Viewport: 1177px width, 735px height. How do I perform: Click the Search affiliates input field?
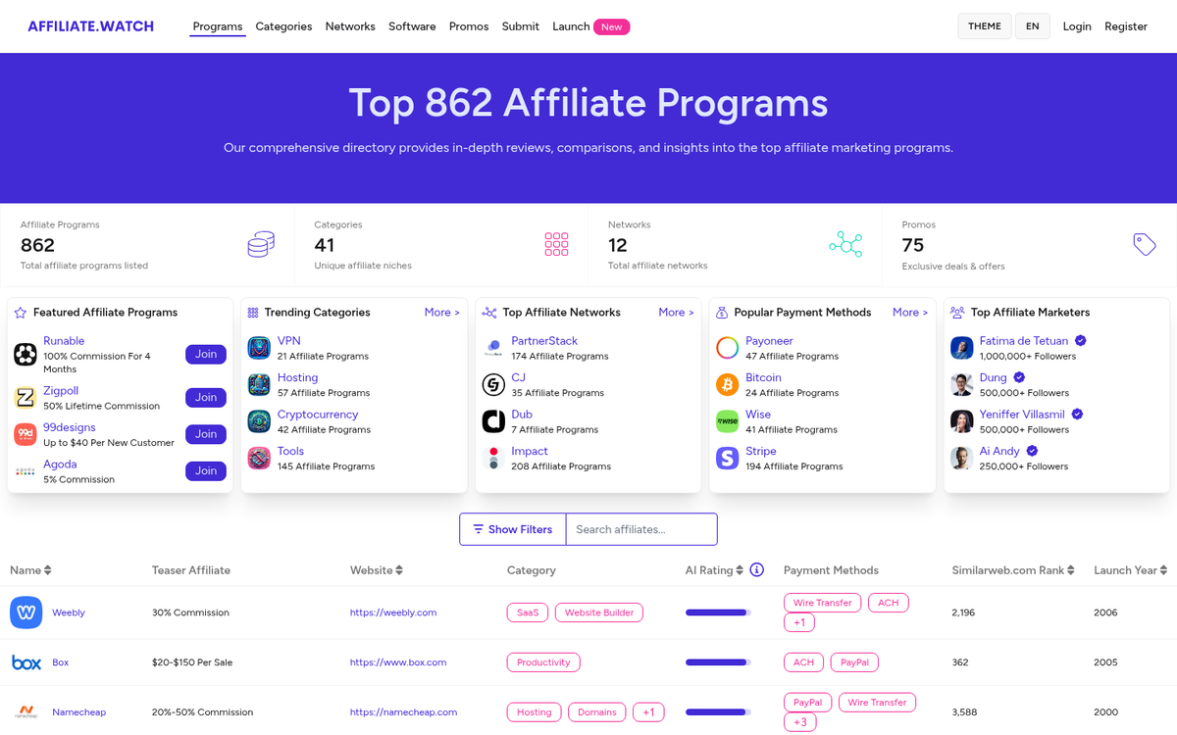coord(640,528)
